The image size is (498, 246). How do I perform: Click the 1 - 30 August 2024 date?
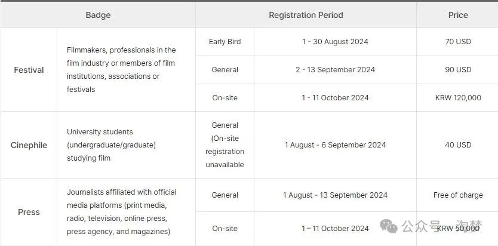[x=335, y=42]
